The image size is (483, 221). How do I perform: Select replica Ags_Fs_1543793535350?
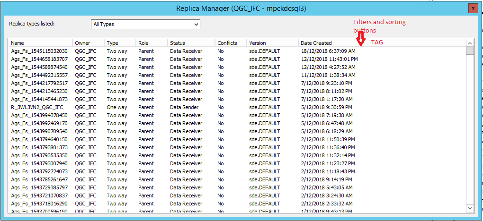click(39, 155)
